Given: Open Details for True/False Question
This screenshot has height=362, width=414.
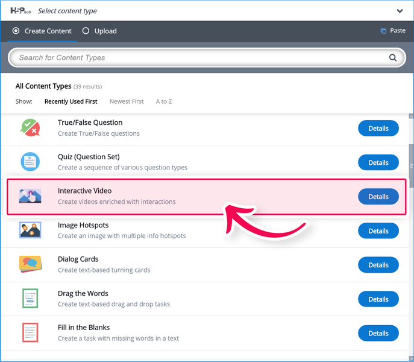Looking at the screenshot, I should click(378, 129).
